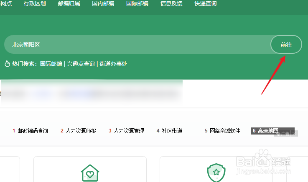Image resolution: width=308 pixels, height=182 pixels.
Task: Open the 信息反馈 nav item
Action: tap(171, 3)
